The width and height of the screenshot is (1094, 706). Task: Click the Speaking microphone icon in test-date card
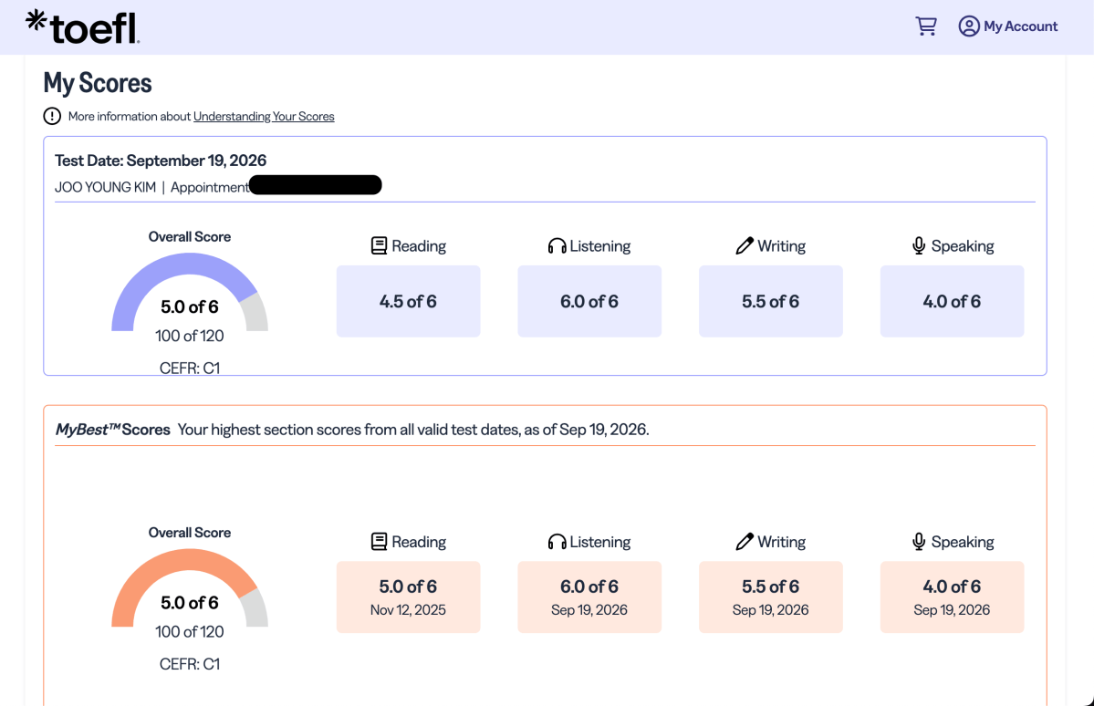click(919, 245)
